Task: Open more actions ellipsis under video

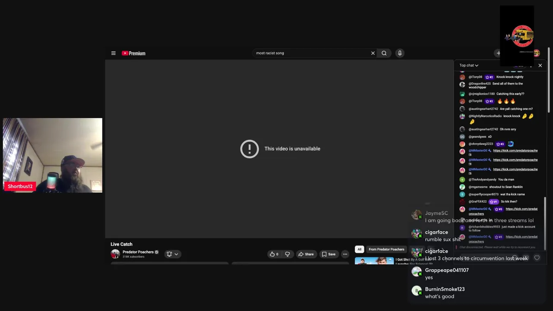Action: 345,254
